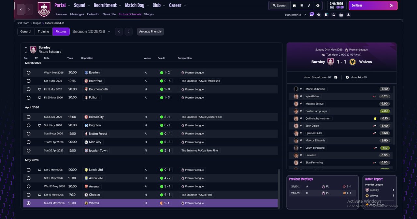417x219 pixels.
Task: Click the Chelsea club badge in fixtures
Action: 86,195
